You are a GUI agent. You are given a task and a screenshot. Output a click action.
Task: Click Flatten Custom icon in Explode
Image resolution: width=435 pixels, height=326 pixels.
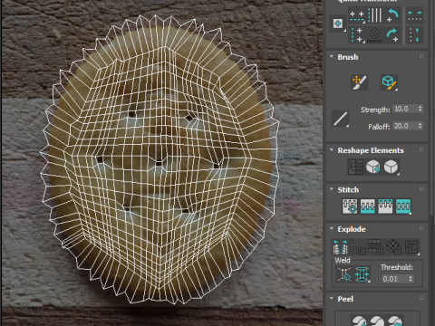(x=411, y=247)
